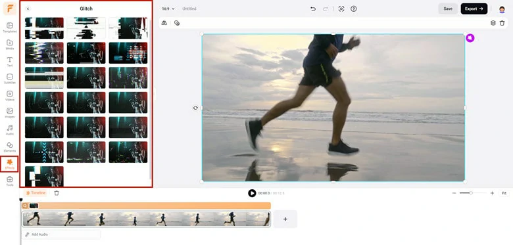
Task: Add a new scene with the plus button
Action: point(285,219)
